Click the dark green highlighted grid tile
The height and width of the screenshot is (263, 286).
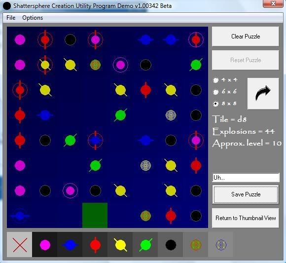[95, 215]
